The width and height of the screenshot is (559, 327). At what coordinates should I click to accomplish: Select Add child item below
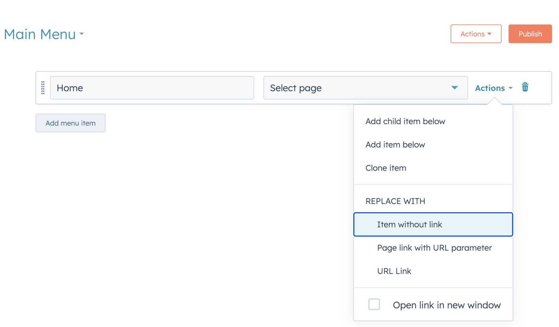point(405,121)
